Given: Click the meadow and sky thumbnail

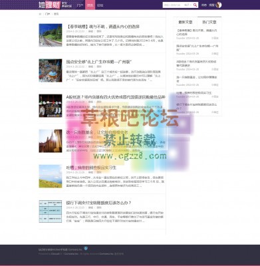Looking at the screenshot, I should pos(51,176).
